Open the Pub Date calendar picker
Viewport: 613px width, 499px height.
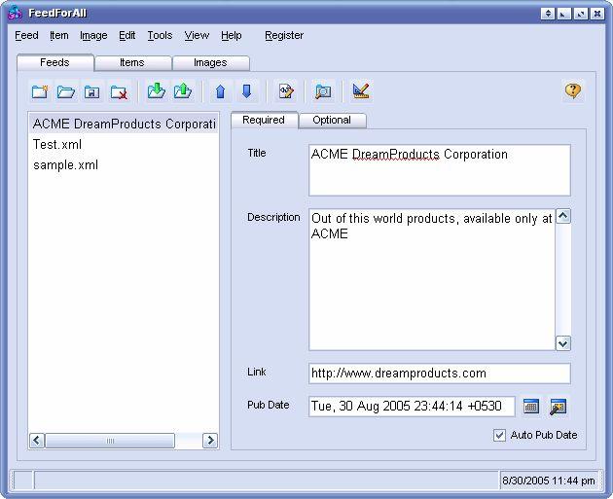click(531, 407)
